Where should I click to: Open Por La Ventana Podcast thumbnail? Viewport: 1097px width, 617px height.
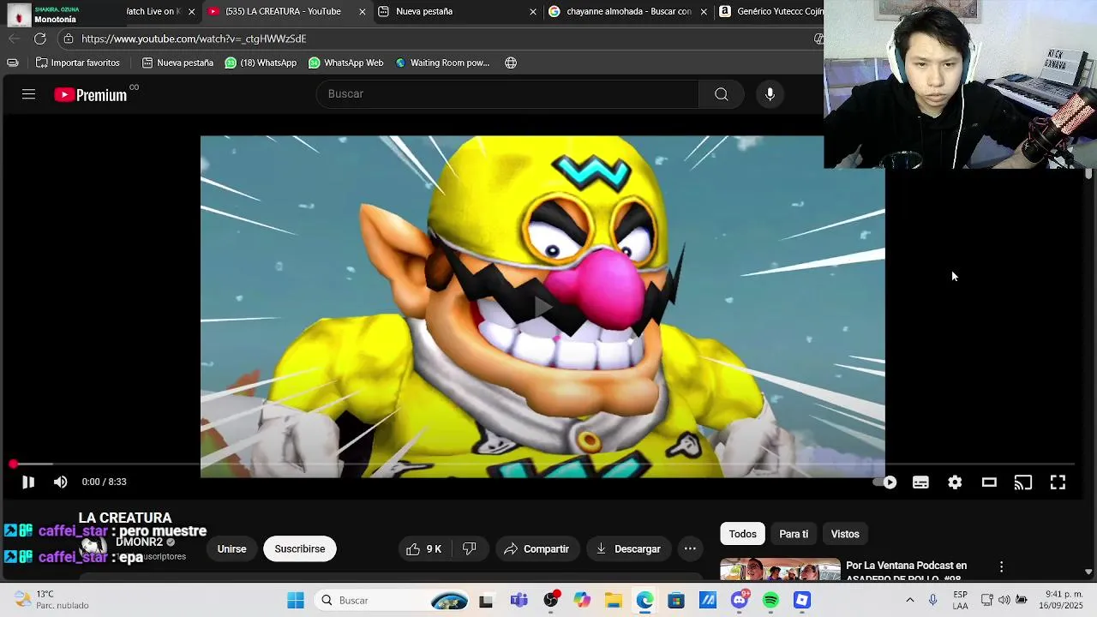[x=780, y=569]
